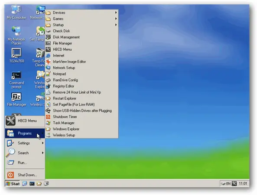Click the Network Setup monitor icon
257x195 pixels.
point(48,68)
